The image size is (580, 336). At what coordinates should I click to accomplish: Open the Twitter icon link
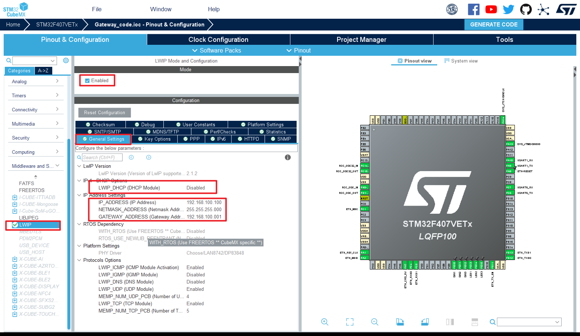coord(508,9)
